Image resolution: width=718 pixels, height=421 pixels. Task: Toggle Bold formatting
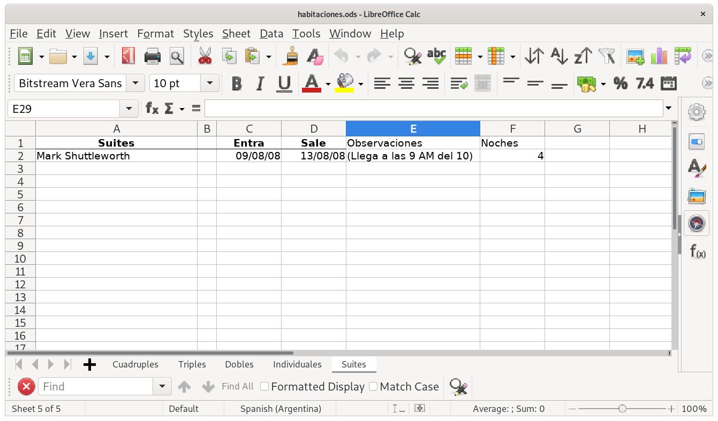236,83
